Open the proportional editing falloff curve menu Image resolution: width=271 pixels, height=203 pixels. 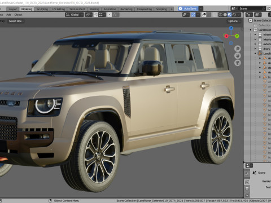[116, 15]
